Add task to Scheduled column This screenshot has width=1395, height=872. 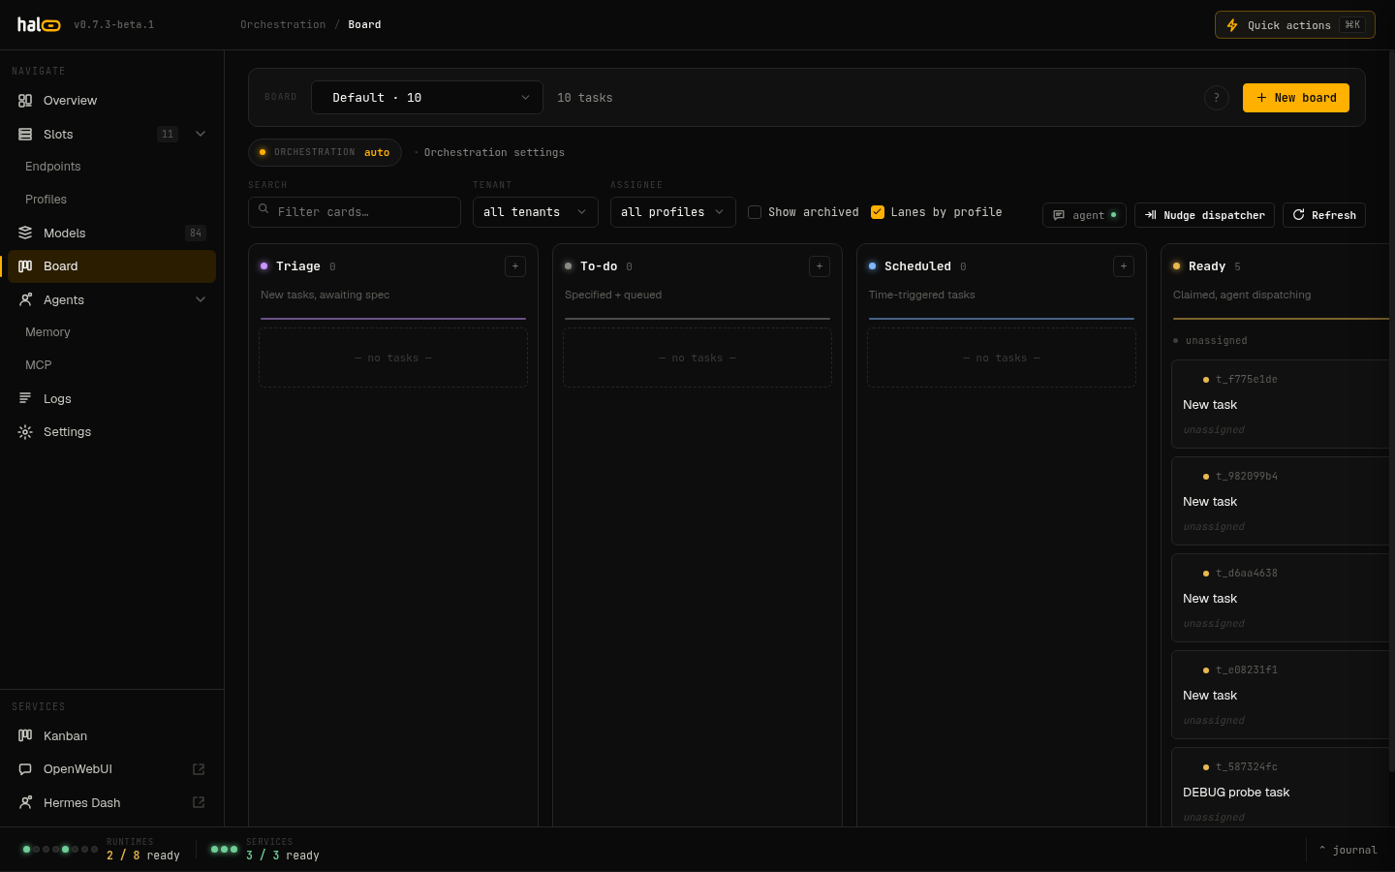[x=1124, y=266]
